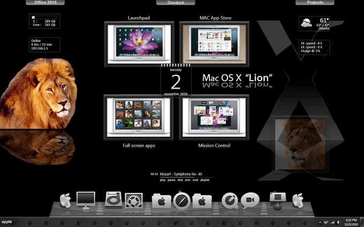364x227 pixels.
Task: Click next in the music player
Action: click(x=195, y=180)
